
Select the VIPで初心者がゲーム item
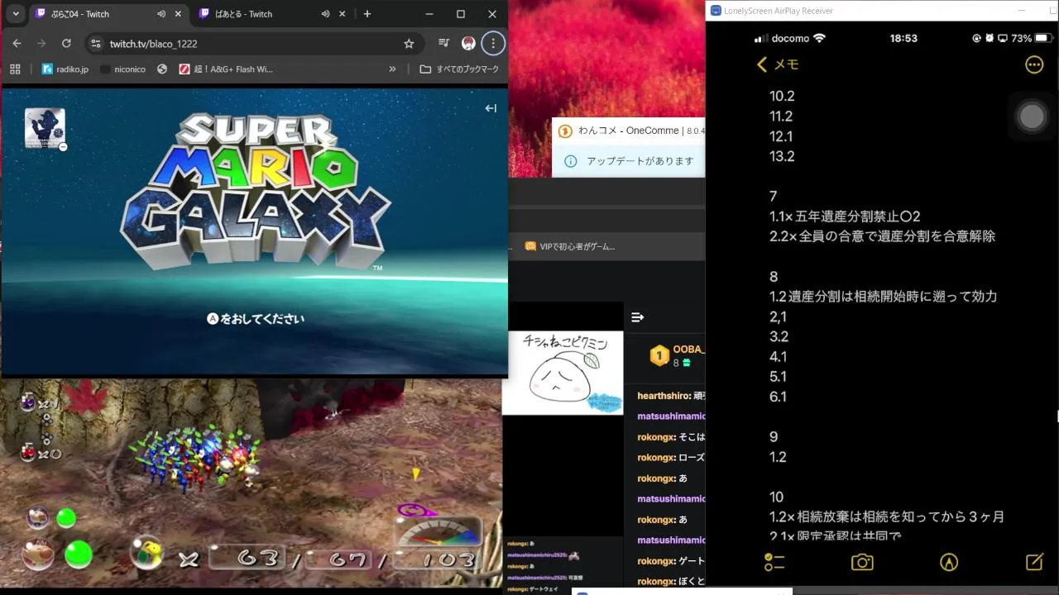pyautogui.click(x=570, y=246)
